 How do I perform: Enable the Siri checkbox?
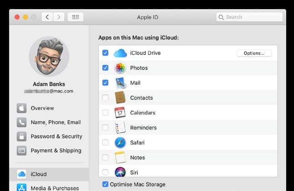pos(106,172)
